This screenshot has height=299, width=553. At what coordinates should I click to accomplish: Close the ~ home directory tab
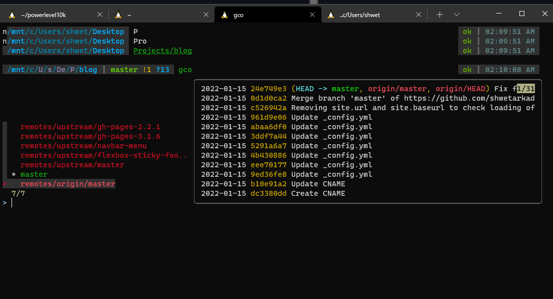206,15
